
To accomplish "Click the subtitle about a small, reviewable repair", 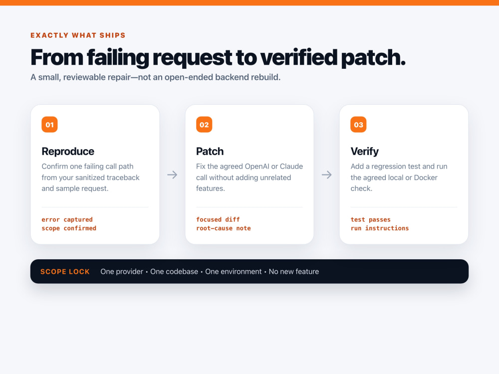I will 155,77.
